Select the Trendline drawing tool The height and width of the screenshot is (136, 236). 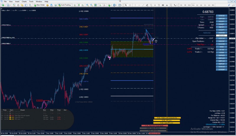click(143, 5)
